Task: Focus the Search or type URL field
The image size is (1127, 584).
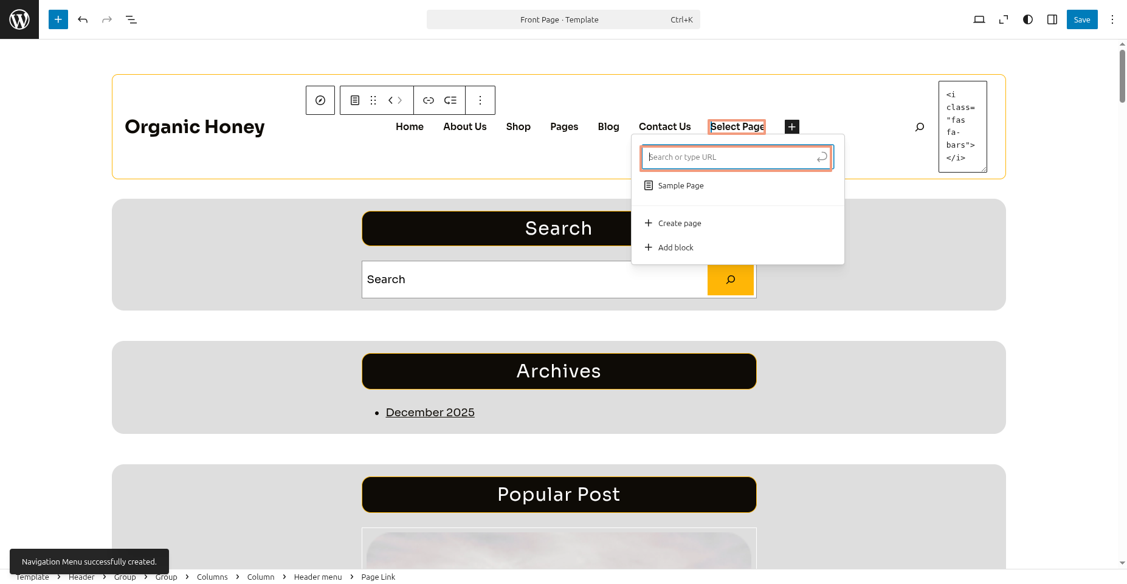Action: coord(729,157)
